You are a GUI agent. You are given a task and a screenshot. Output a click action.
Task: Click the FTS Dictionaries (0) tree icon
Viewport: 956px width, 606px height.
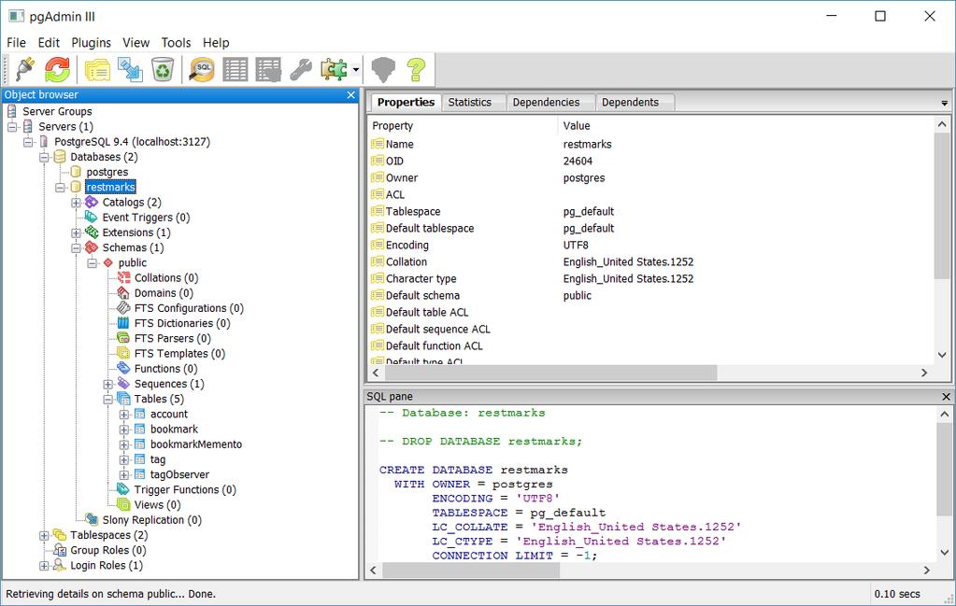(123, 323)
